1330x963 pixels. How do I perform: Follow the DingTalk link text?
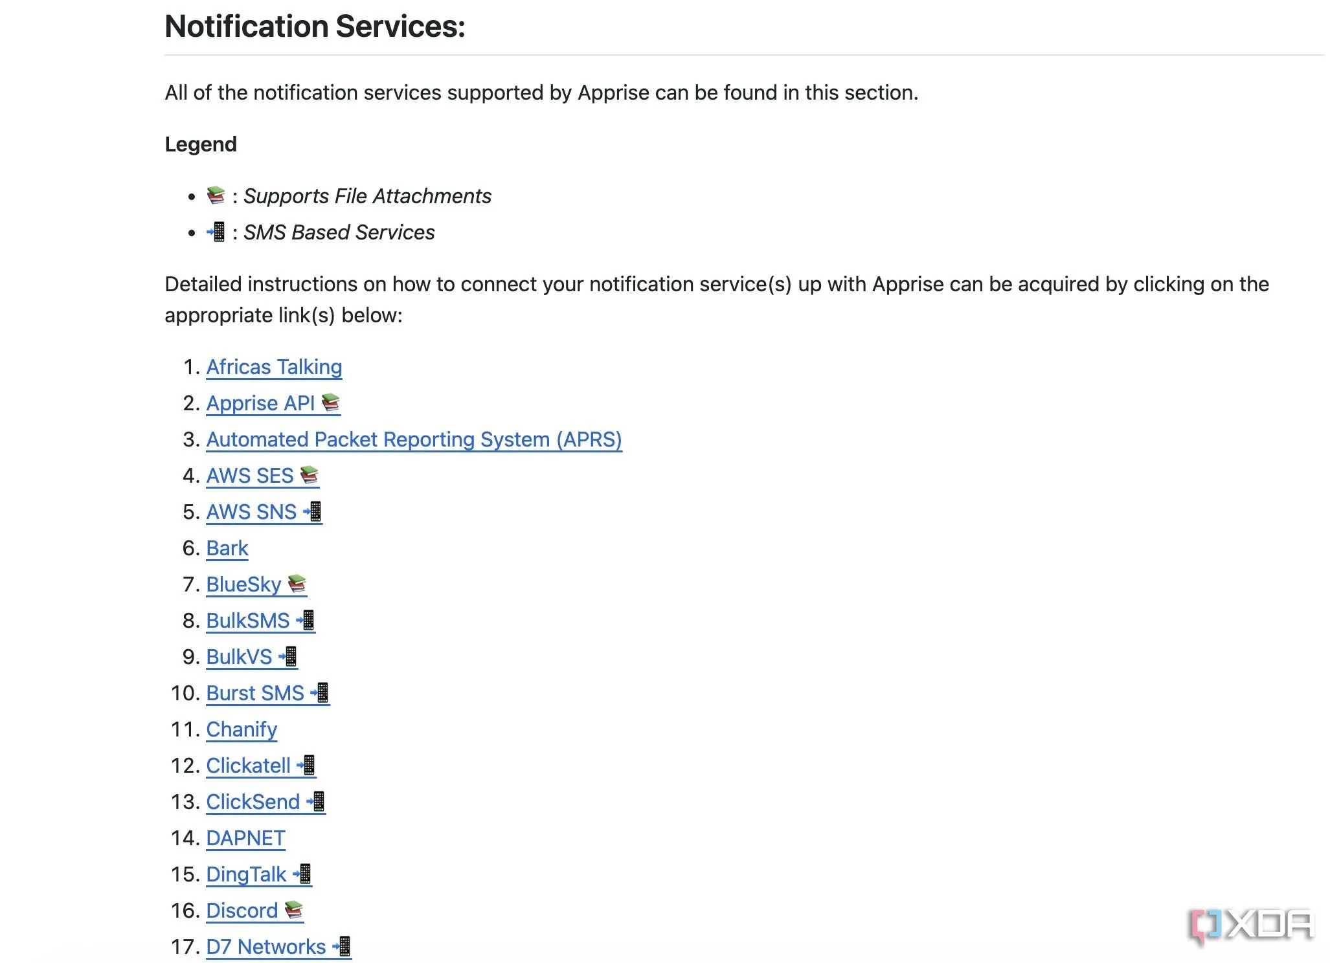(x=246, y=874)
